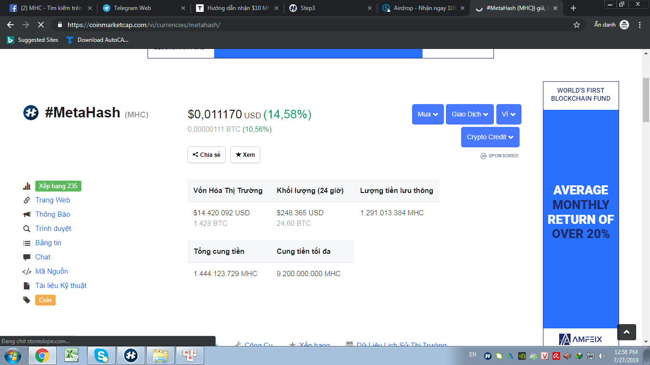Screen dimensions: 650x365
Task: Click the Internet Download Manager tray icon
Action: [579, 355]
